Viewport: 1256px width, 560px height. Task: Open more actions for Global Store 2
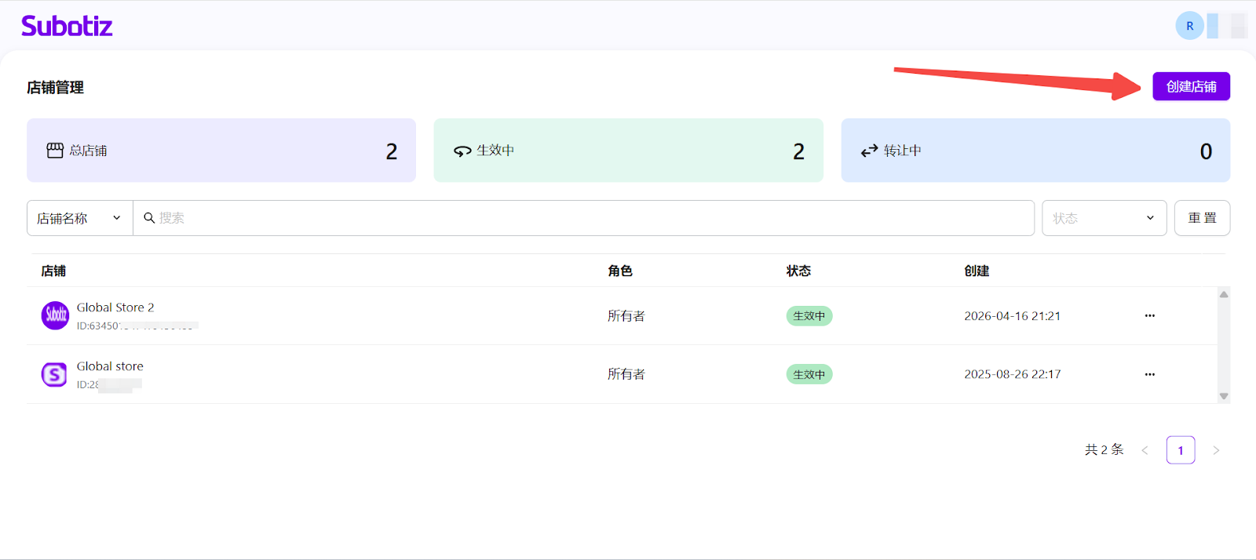point(1149,315)
